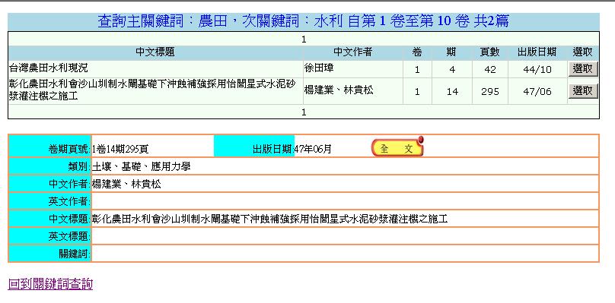Viewport: 615px width, 303px height.
Task: Click 選取 for 台灣農田水利現況 row
Action: coord(583,69)
